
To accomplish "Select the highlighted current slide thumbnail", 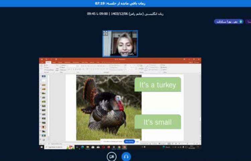I will pos(44,127).
